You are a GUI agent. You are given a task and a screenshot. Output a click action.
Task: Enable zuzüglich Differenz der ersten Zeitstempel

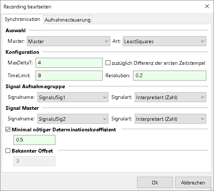click(x=108, y=63)
